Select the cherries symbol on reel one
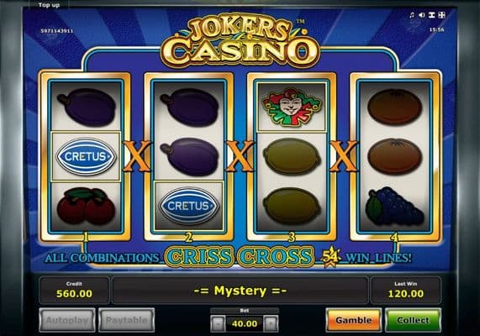The image size is (480, 336). click(x=86, y=205)
